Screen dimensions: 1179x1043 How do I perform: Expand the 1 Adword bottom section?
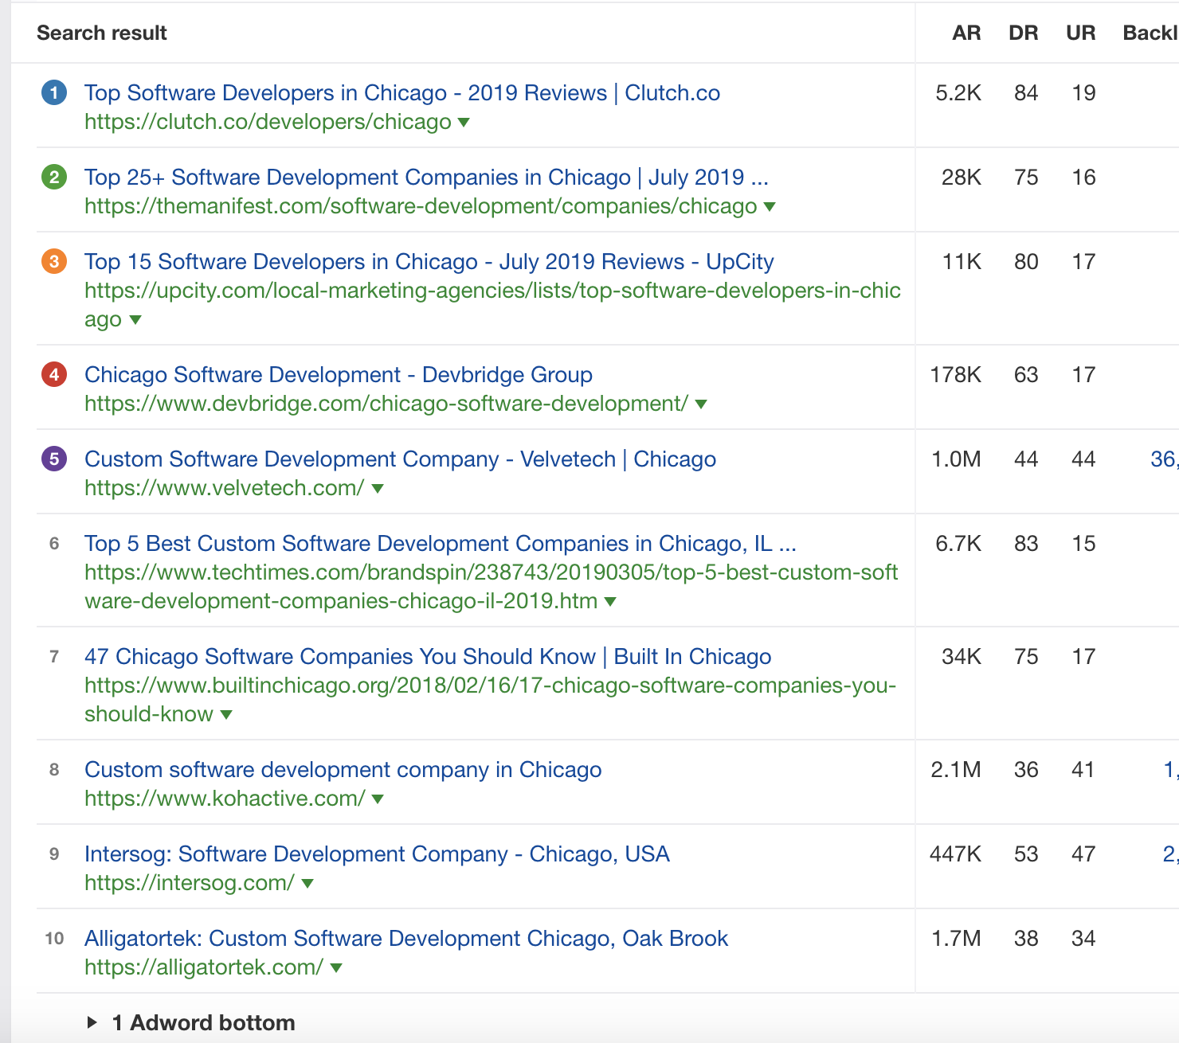[191, 1023]
